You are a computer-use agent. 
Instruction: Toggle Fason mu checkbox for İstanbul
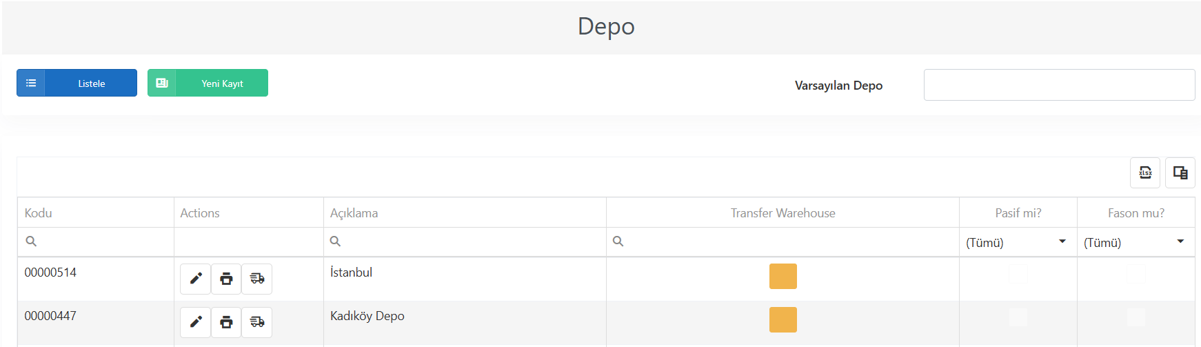point(1136,274)
